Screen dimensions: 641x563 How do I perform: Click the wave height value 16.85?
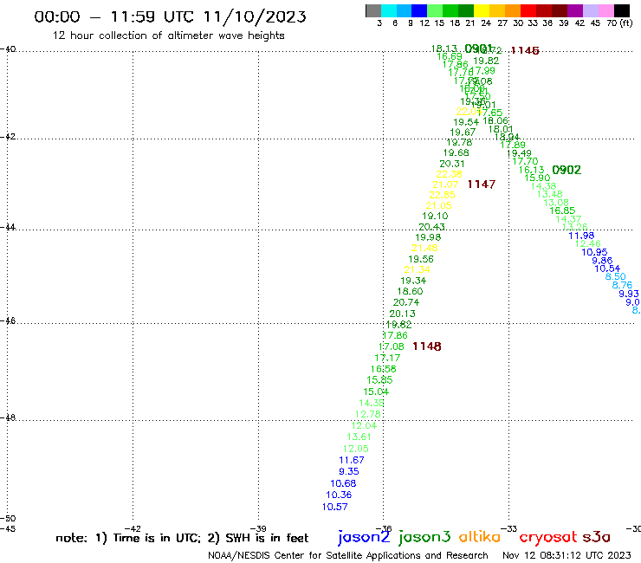tap(562, 211)
